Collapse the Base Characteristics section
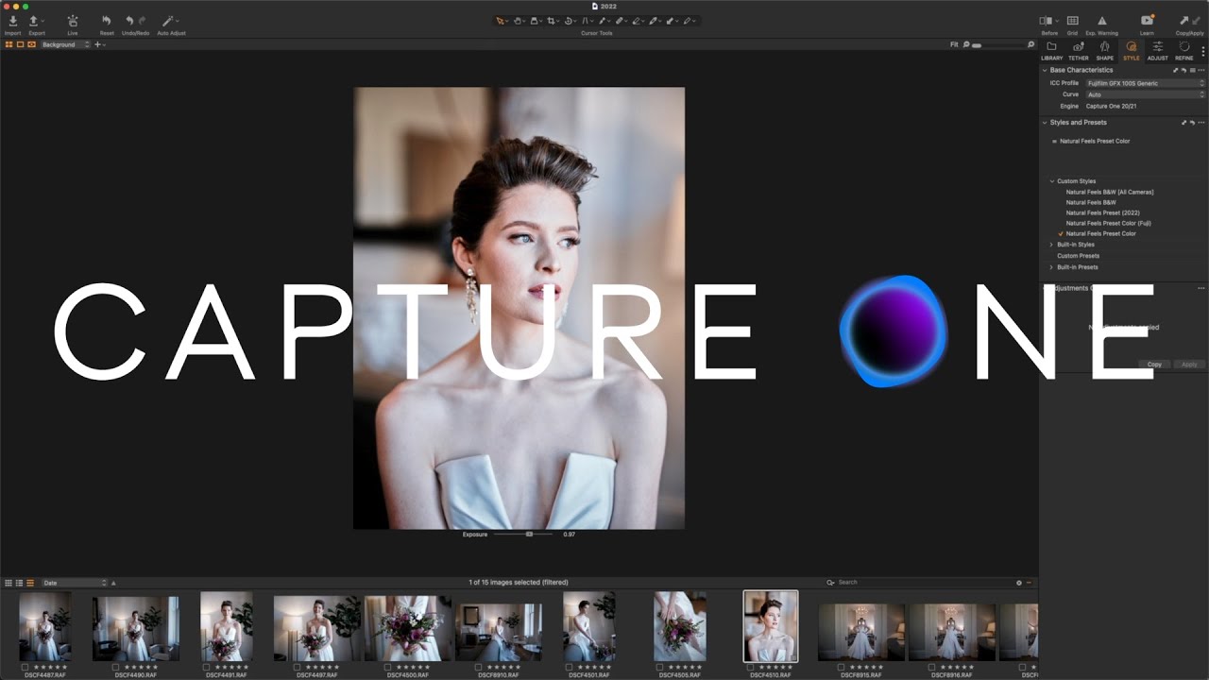 pyautogui.click(x=1045, y=70)
